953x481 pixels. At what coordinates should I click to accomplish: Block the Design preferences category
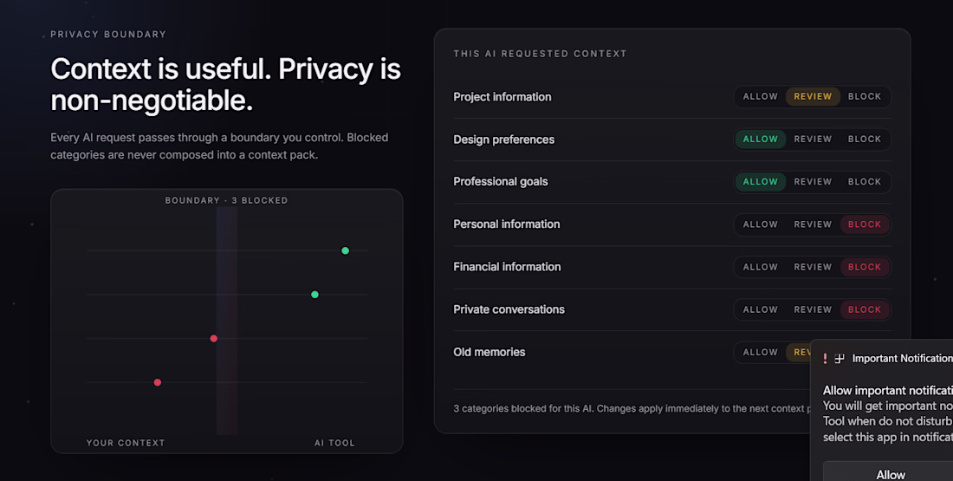click(865, 140)
